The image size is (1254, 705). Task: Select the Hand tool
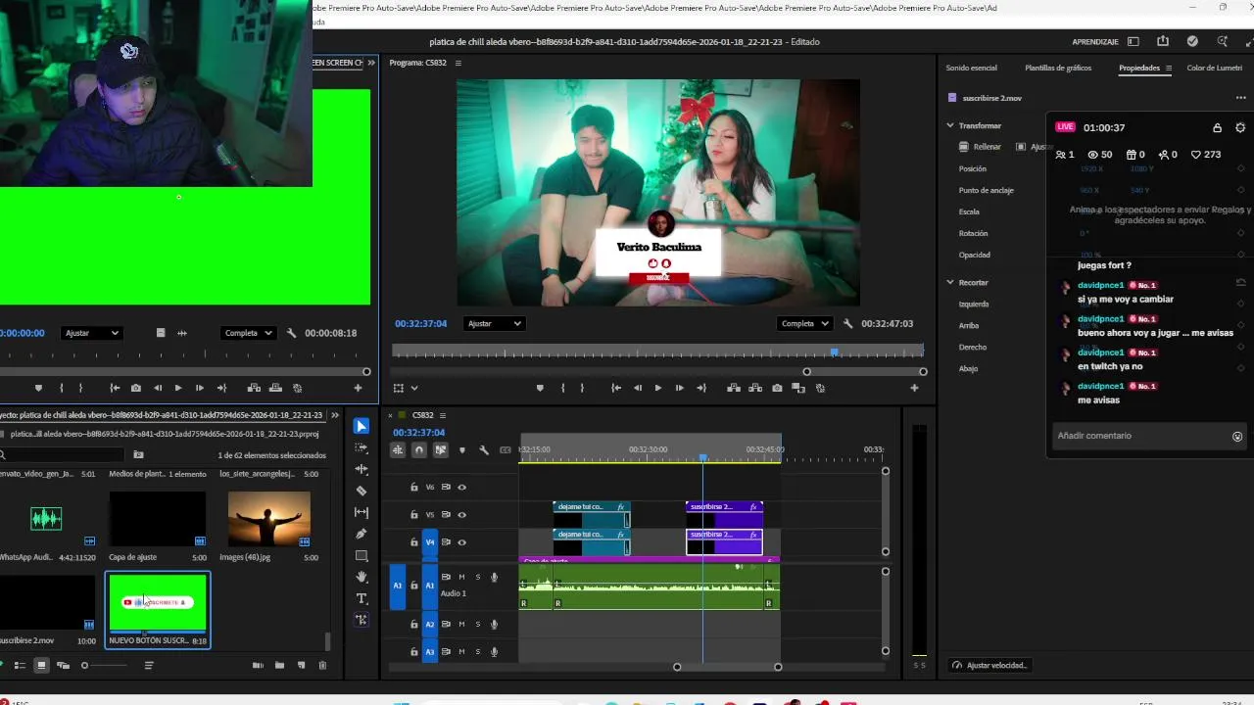pyautogui.click(x=362, y=577)
